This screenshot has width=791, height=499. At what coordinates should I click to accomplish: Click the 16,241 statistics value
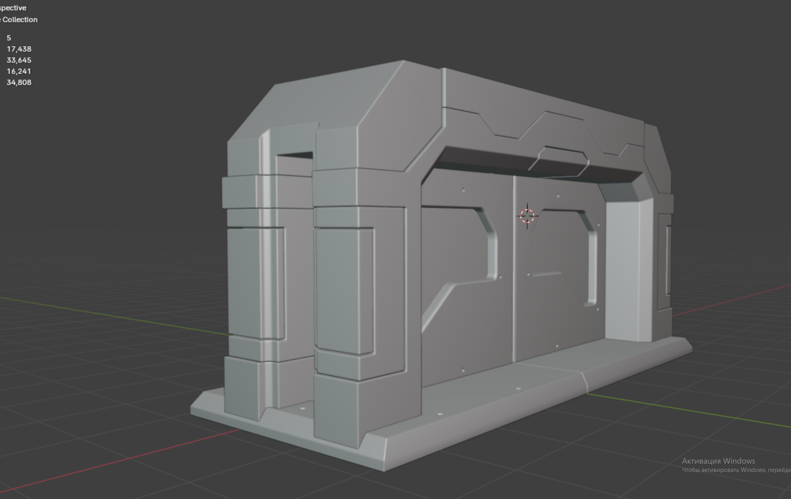pyautogui.click(x=18, y=71)
